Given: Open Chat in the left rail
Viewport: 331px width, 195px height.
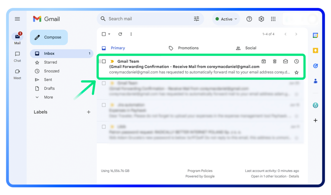Looking at the screenshot, I should [17, 57].
